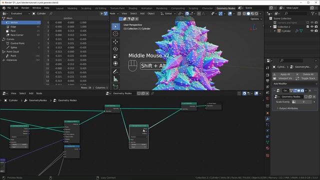Click the Viewport Vis button
The width and height of the screenshot is (320, 180).
click(x=283, y=78)
